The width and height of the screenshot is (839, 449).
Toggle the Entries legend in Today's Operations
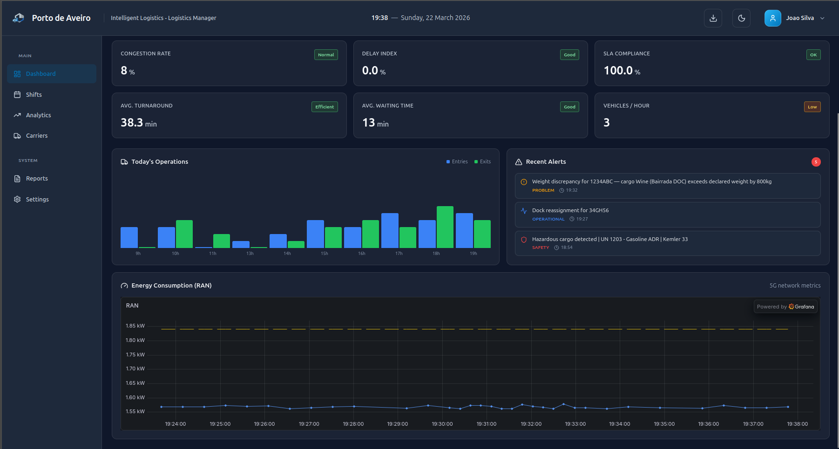point(457,161)
